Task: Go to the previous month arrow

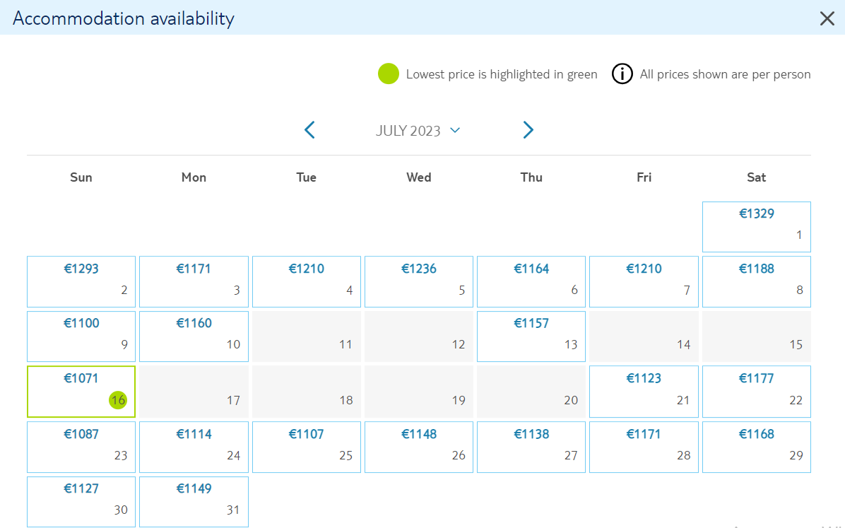Action: pyautogui.click(x=309, y=130)
